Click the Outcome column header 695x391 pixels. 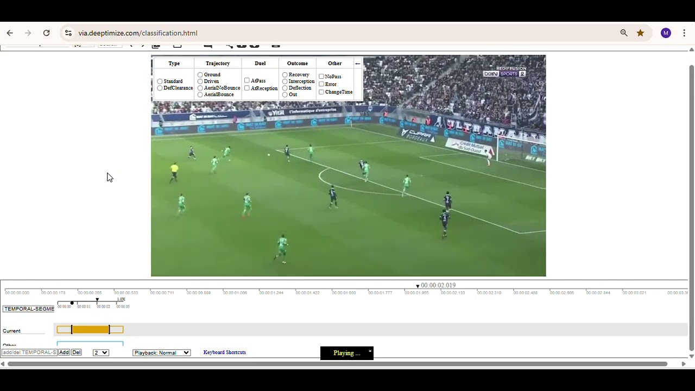297,64
